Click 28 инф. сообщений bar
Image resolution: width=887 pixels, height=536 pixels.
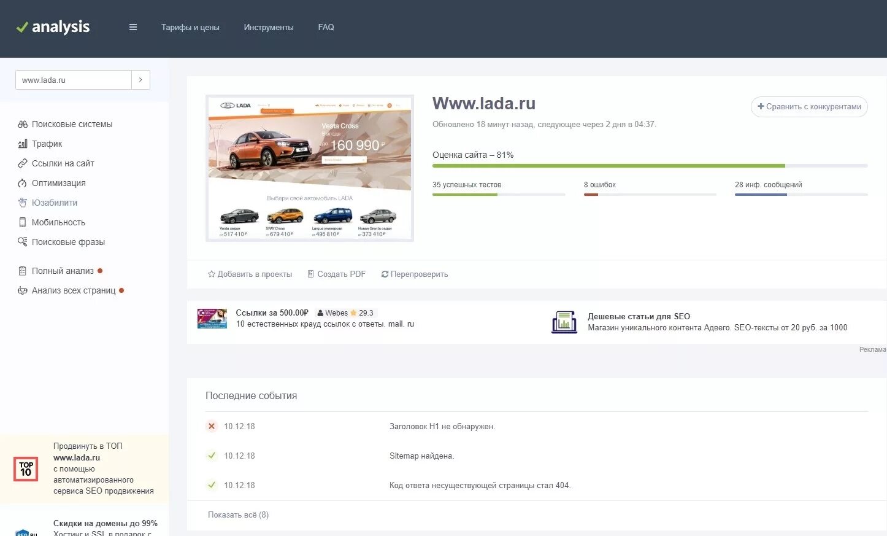[801, 195]
